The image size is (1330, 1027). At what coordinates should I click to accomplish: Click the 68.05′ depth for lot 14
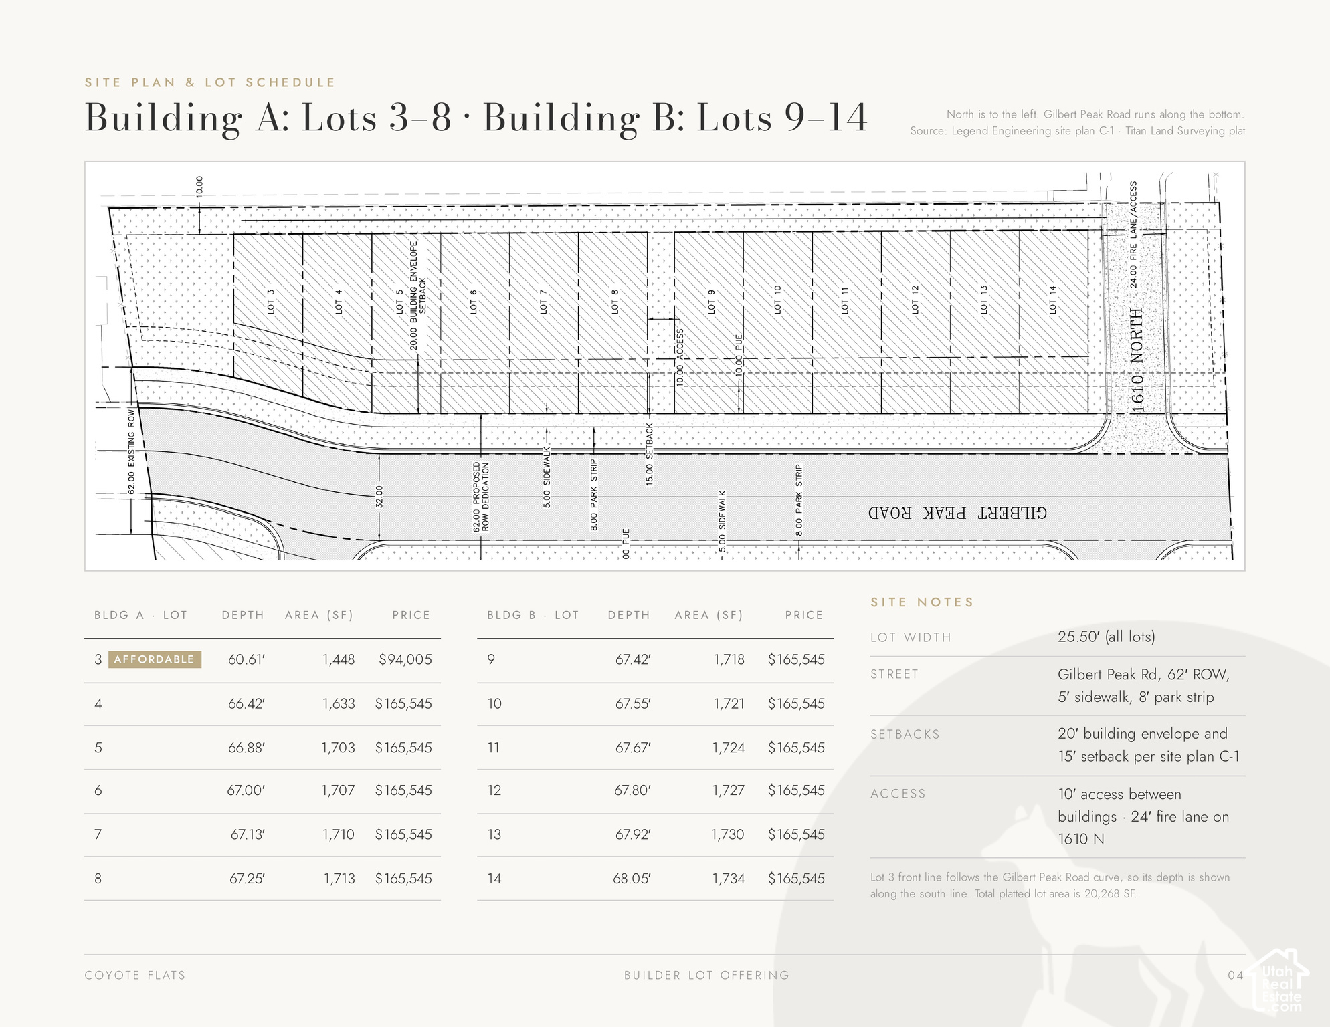tap(632, 879)
